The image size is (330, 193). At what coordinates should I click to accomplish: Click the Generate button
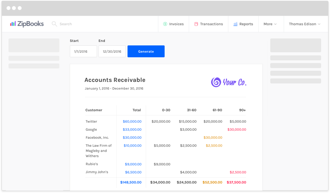(x=146, y=52)
